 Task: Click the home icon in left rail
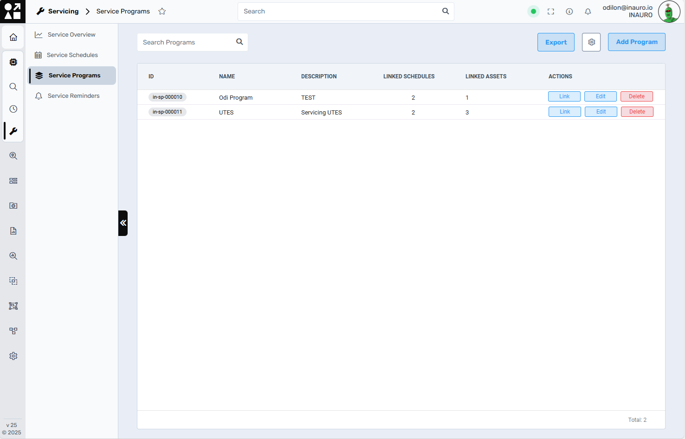[13, 37]
